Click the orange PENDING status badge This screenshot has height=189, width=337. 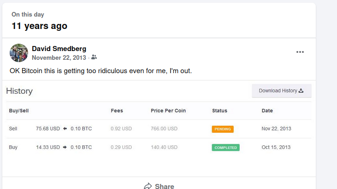coord(223,129)
